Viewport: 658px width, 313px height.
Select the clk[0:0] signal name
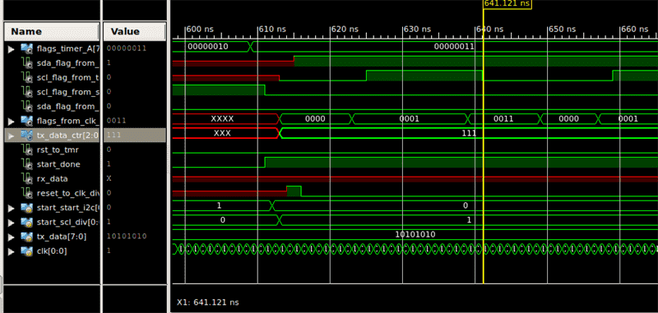[52, 251]
